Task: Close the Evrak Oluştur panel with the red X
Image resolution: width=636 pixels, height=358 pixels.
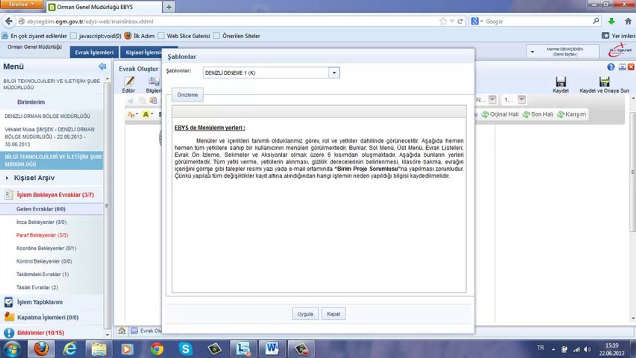Action: tap(631, 67)
